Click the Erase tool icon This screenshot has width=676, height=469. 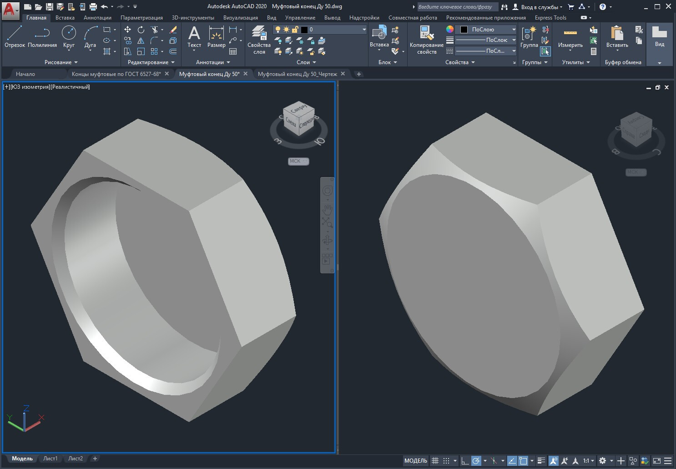(173, 30)
